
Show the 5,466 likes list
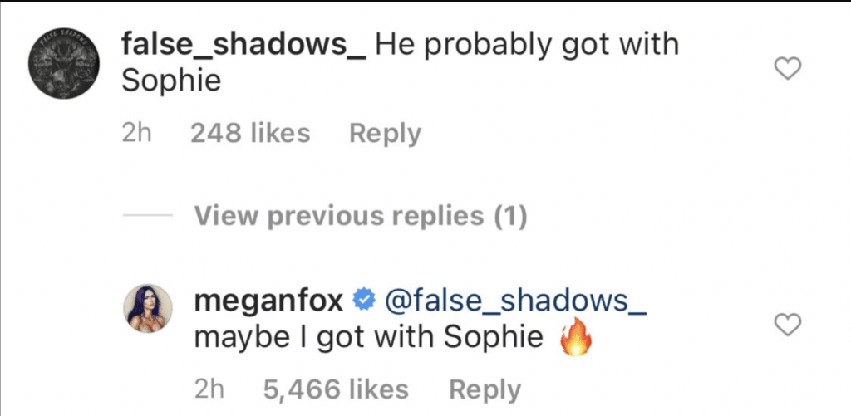click(x=336, y=389)
